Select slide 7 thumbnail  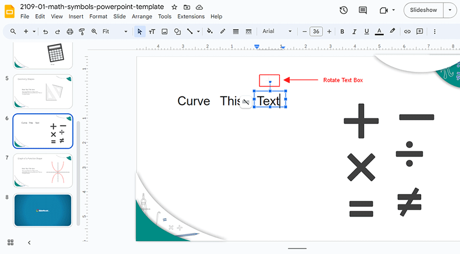point(43,171)
